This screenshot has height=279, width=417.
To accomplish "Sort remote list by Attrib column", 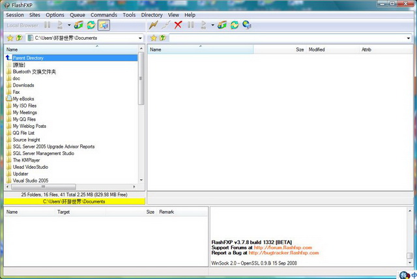I will pyautogui.click(x=386, y=50).
